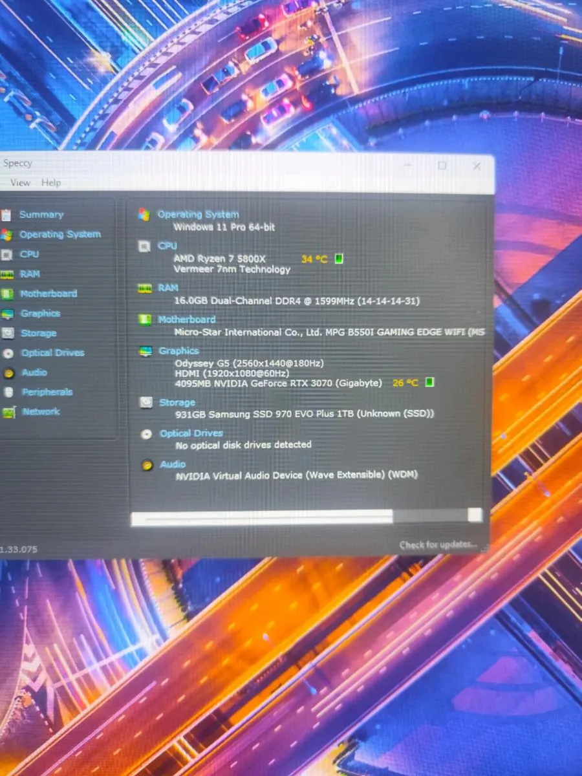This screenshot has height=776, width=582.
Task: Select CPU in the sidebar
Action: click(x=29, y=254)
